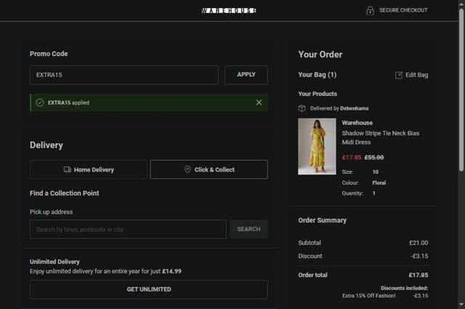The height and width of the screenshot is (309, 465).
Task: Click the location pin icon in Click & Collect
Action: [x=187, y=169]
